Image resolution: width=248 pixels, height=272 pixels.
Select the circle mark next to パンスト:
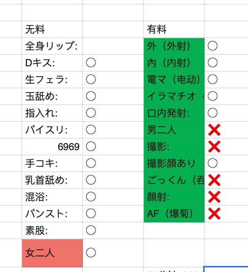click(x=91, y=213)
